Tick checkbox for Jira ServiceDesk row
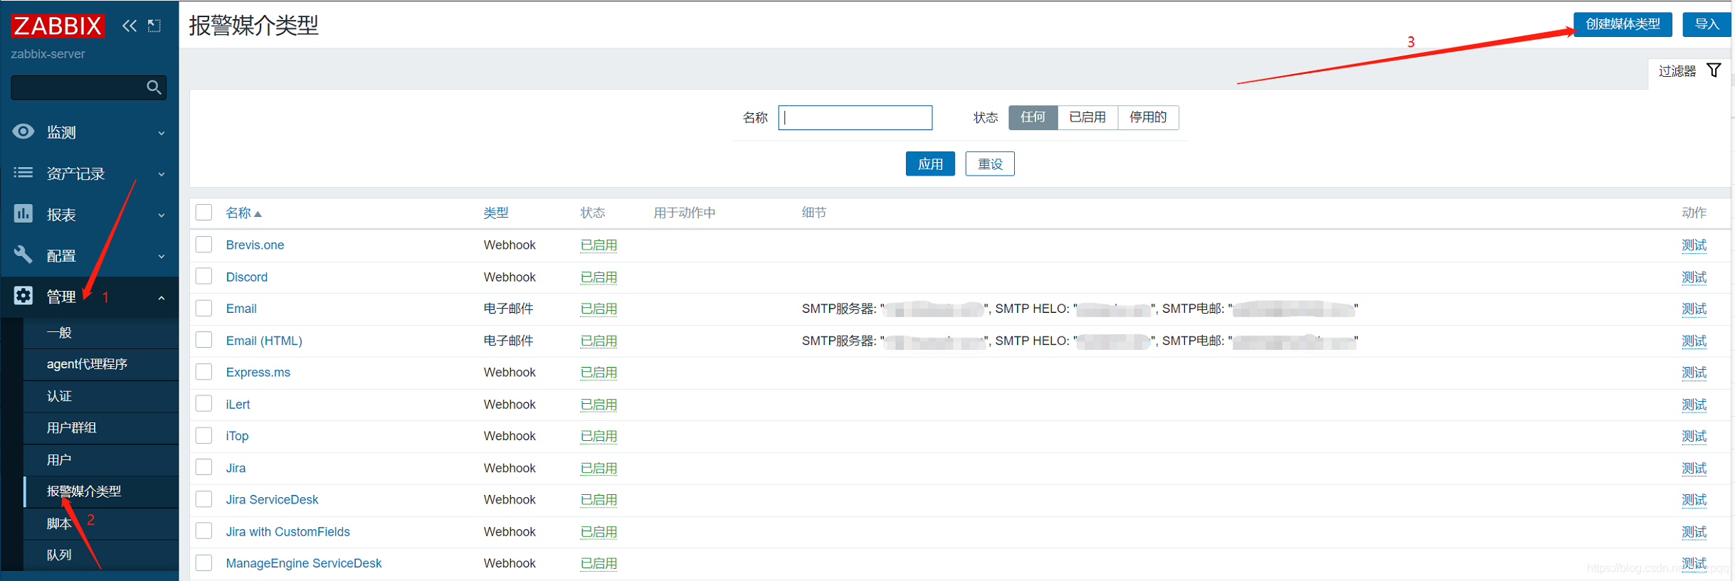Image resolution: width=1735 pixels, height=581 pixels. click(x=204, y=499)
